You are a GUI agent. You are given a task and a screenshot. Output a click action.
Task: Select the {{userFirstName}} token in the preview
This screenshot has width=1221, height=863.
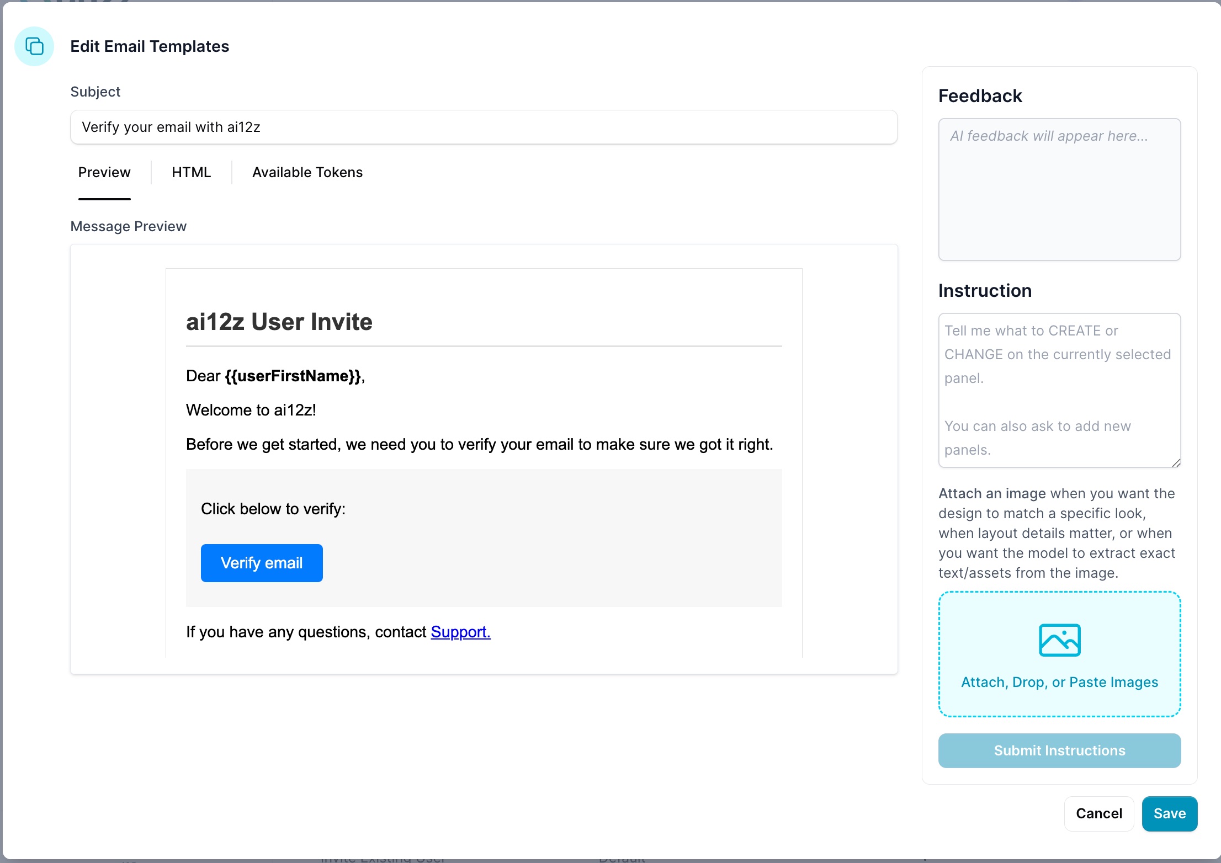[x=292, y=376]
